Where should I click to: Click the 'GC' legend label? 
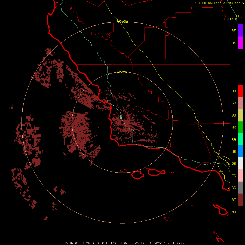[x=234, y=188]
